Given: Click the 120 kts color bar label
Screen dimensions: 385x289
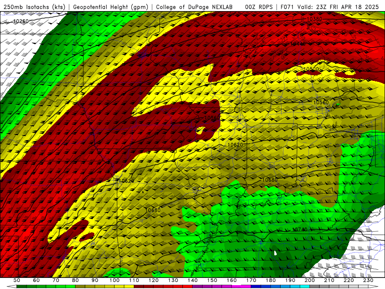Looking at the screenshot, I should pyautogui.click(x=154, y=280).
